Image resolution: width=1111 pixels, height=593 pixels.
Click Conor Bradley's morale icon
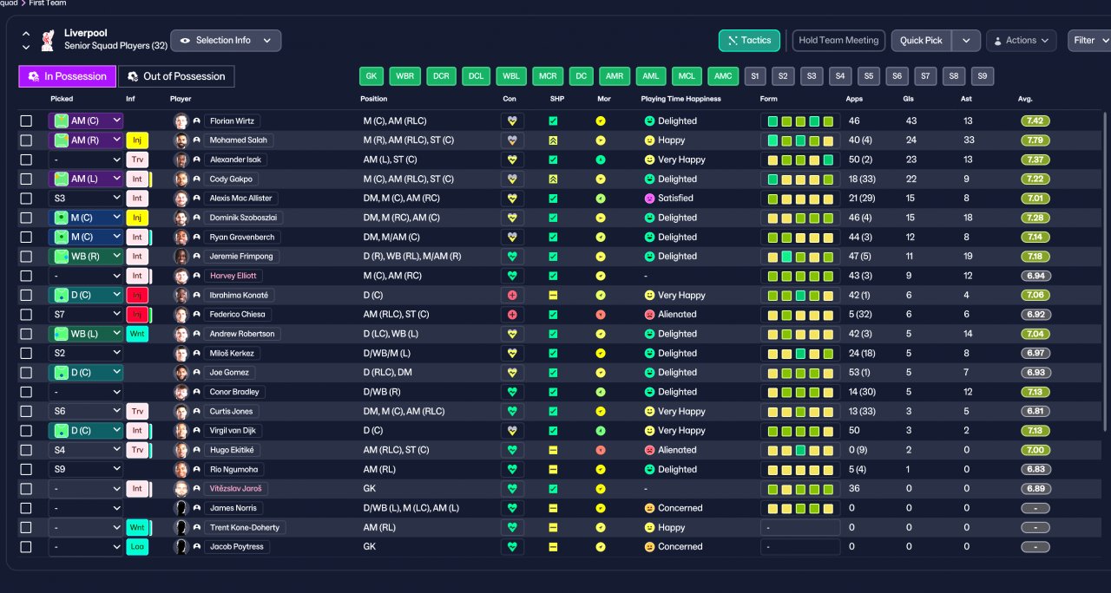pos(601,392)
